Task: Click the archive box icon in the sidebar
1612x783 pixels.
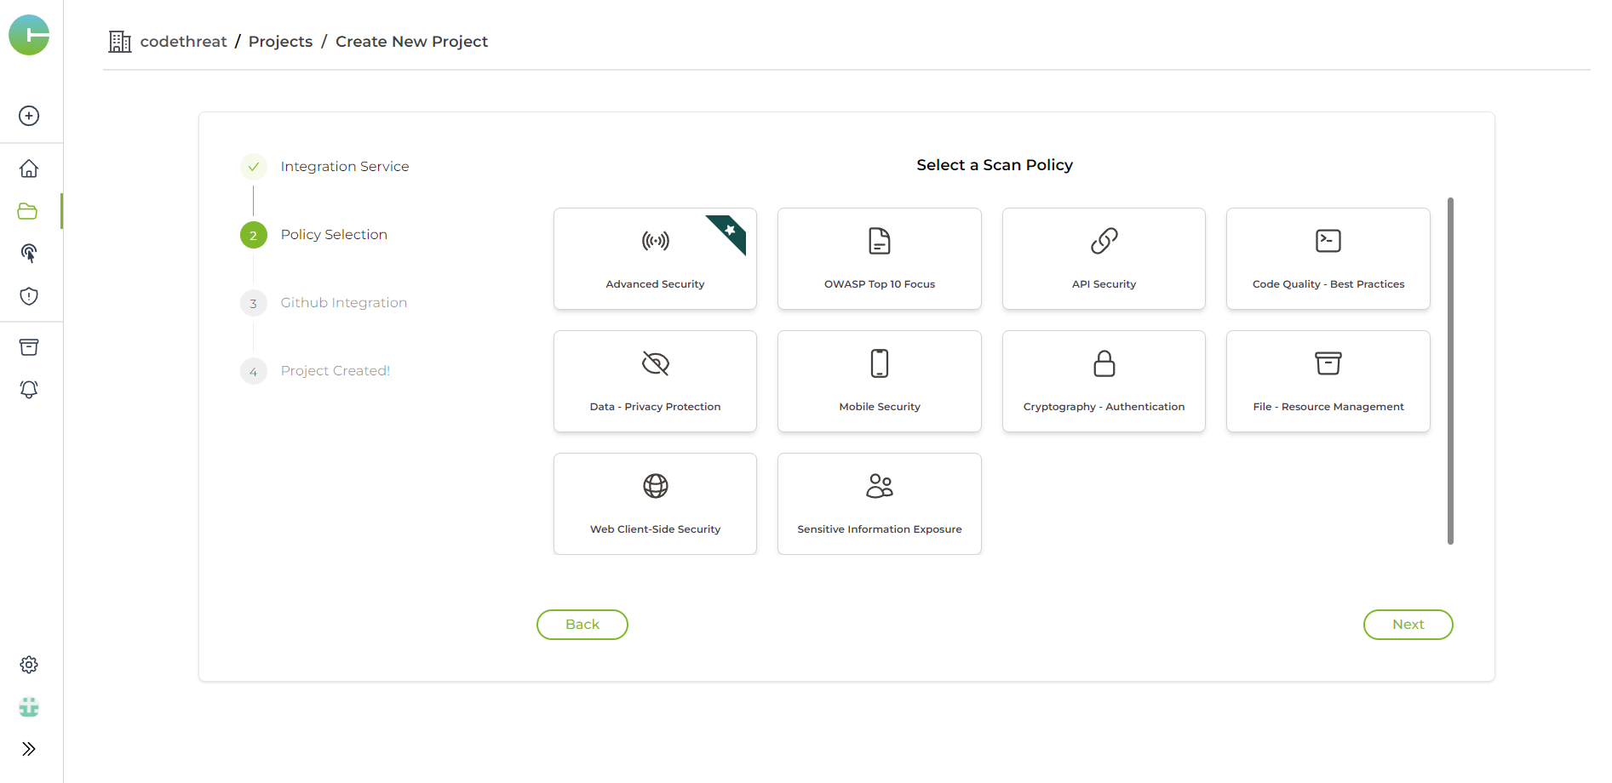Action: coord(29,347)
